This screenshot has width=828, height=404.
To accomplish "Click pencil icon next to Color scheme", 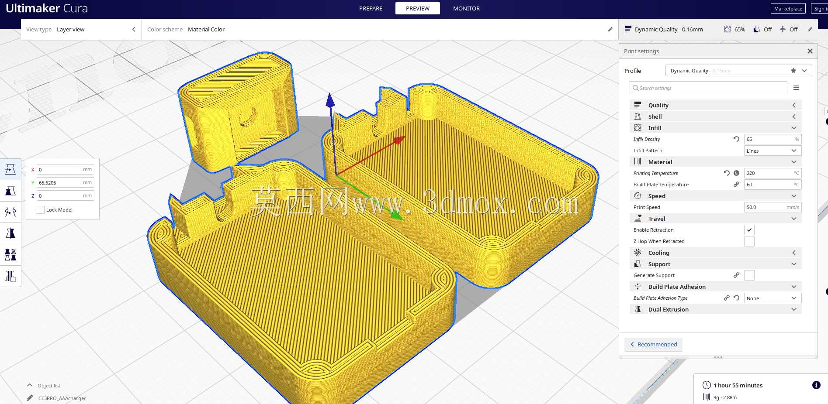I will [x=610, y=29].
